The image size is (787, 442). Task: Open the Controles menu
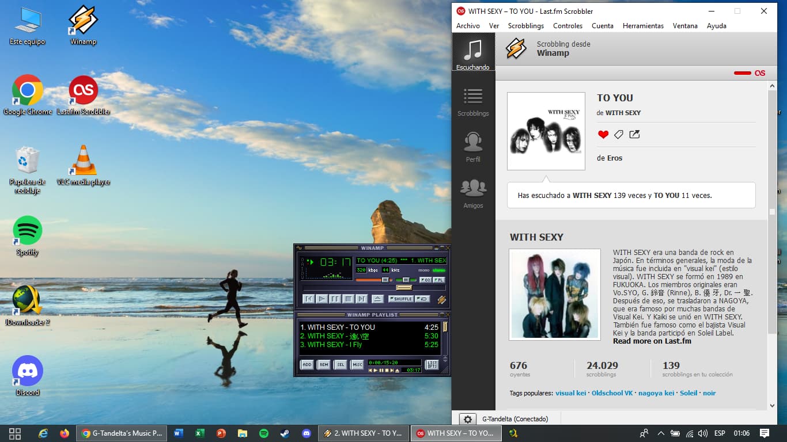click(568, 26)
